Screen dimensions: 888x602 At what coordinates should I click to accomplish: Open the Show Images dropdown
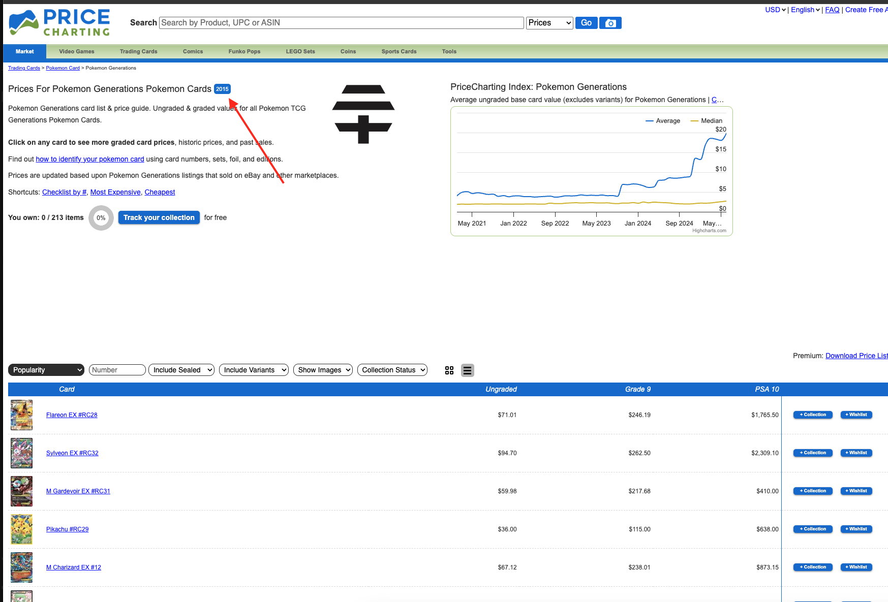click(323, 370)
